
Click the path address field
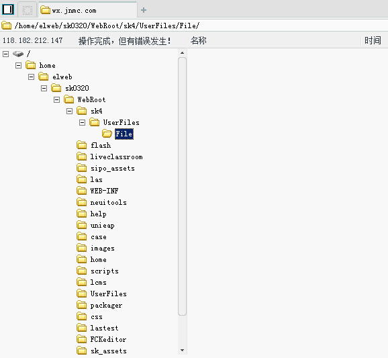coord(194,26)
